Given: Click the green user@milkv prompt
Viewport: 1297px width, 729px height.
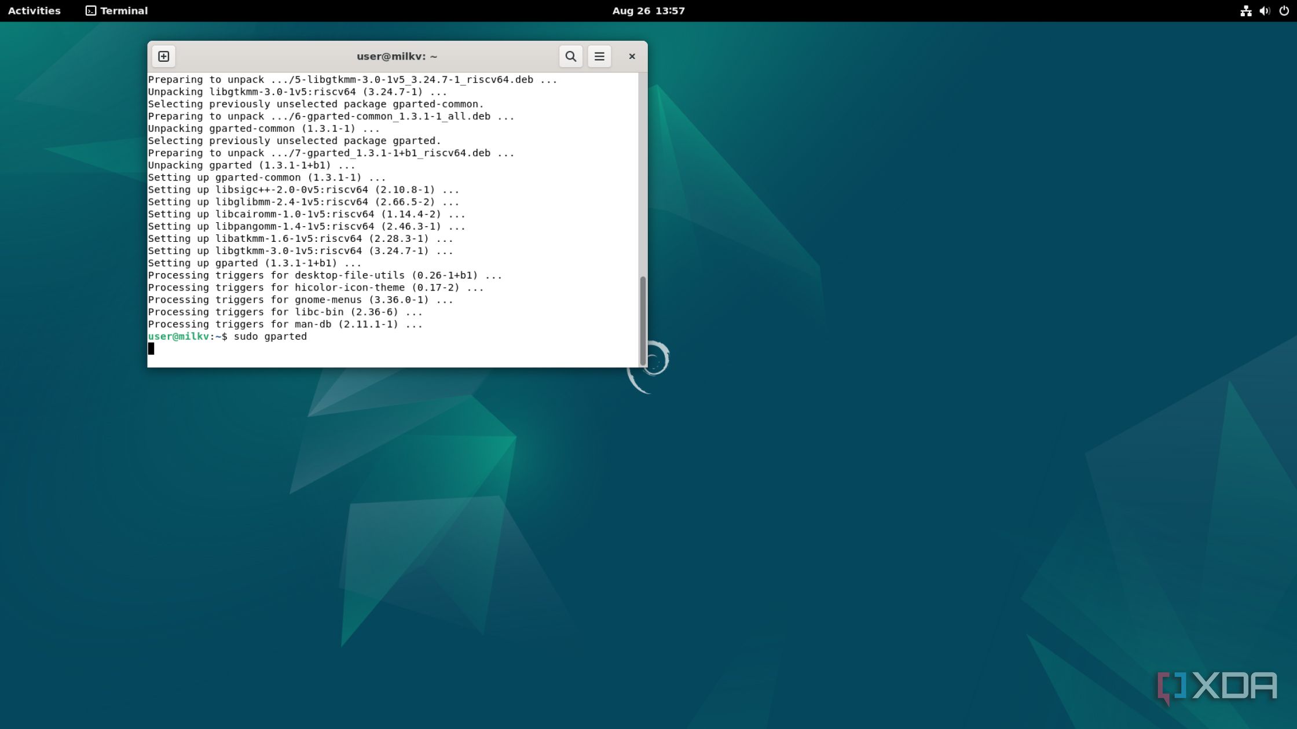Looking at the screenshot, I should pyautogui.click(x=178, y=336).
